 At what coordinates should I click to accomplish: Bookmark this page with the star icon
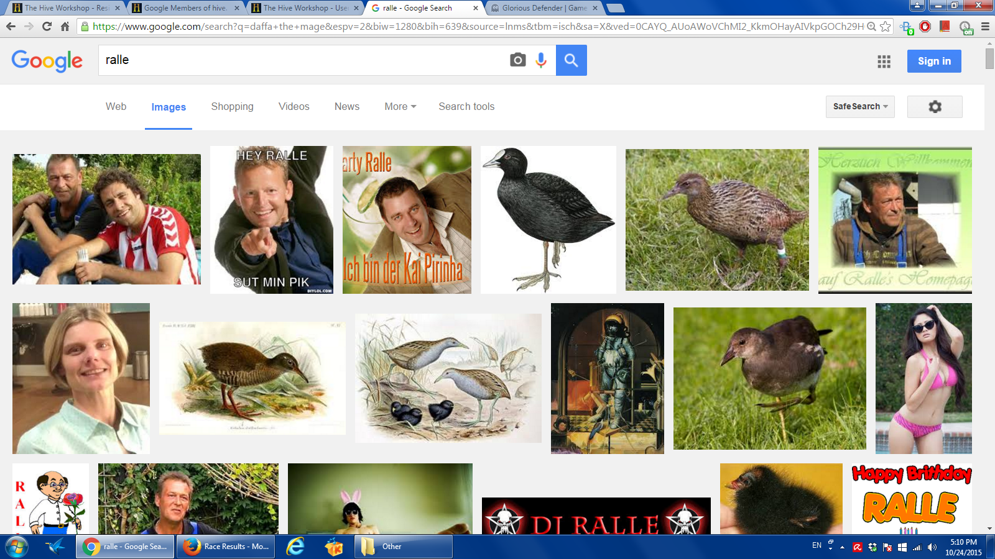click(x=886, y=26)
